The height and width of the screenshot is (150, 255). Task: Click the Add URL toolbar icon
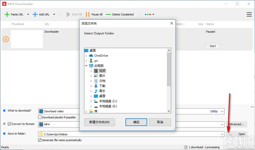(x=35, y=14)
